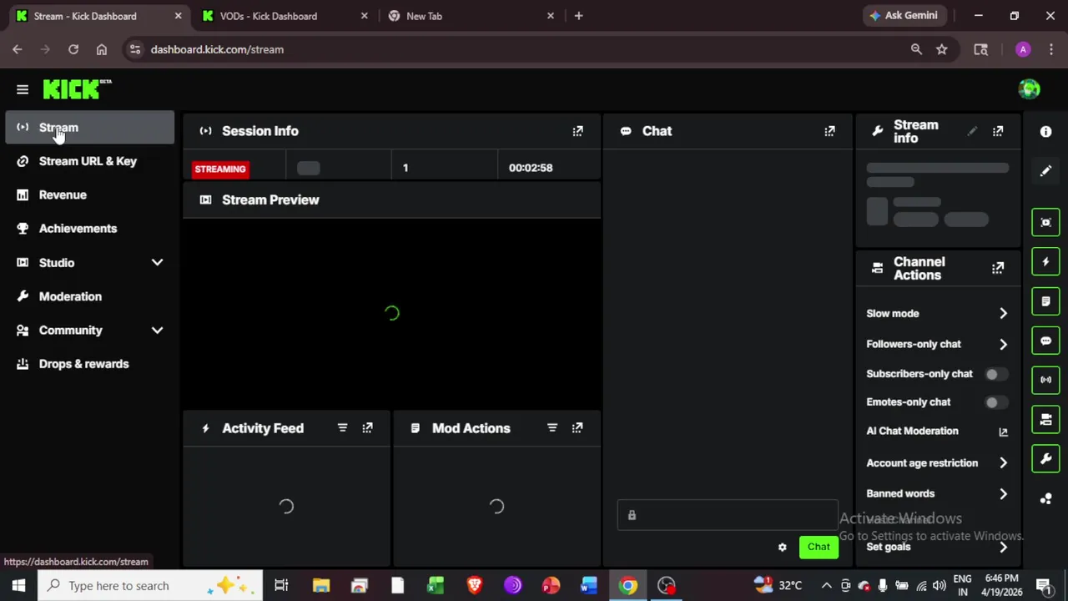Click the Kick logo
Image resolution: width=1068 pixels, height=601 pixels.
point(77,89)
